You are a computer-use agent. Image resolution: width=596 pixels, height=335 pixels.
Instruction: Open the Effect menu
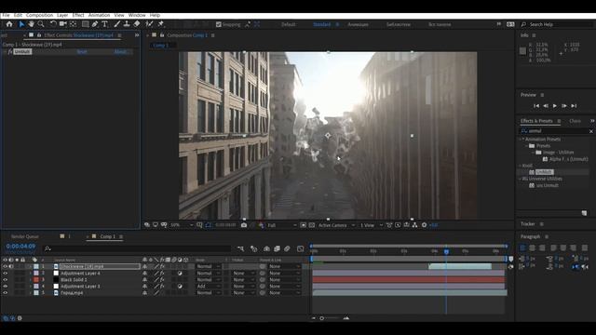pyautogui.click(x=78, y=15)
